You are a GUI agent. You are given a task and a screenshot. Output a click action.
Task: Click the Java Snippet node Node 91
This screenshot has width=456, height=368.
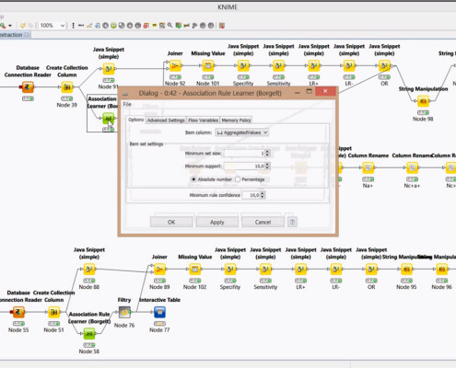[x=109, y=69]
